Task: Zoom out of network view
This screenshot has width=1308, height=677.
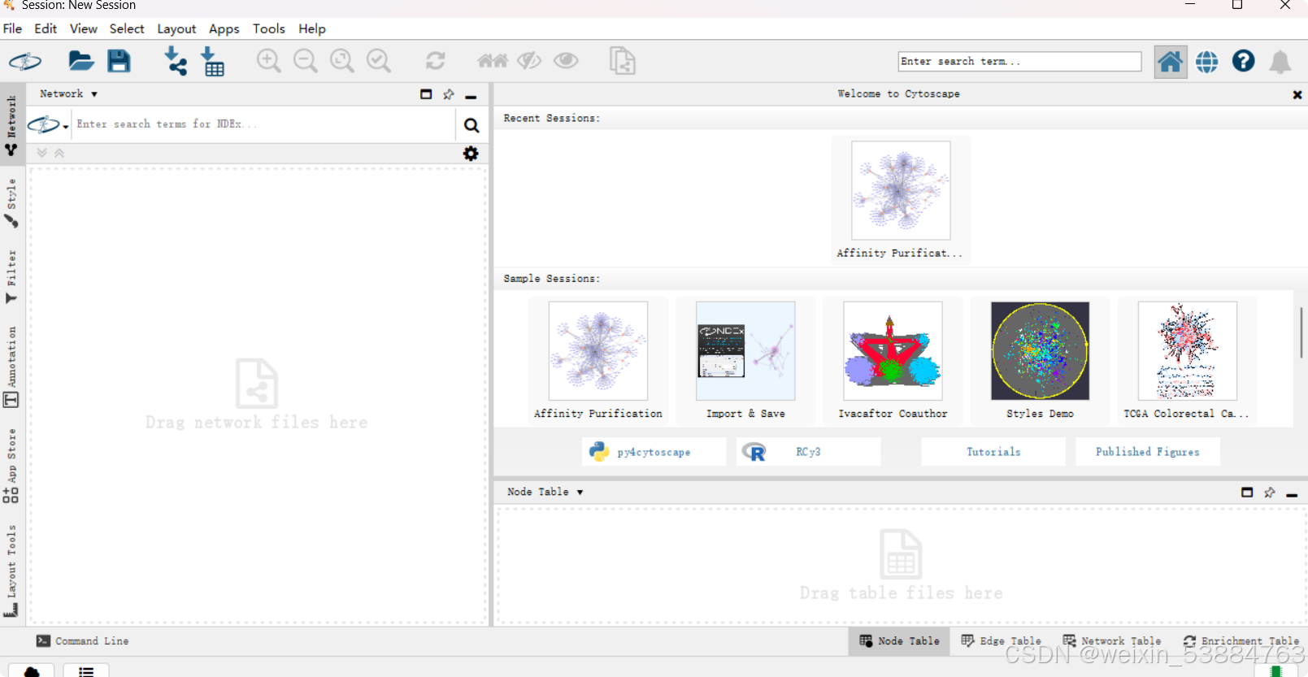Action: [305, 61]
